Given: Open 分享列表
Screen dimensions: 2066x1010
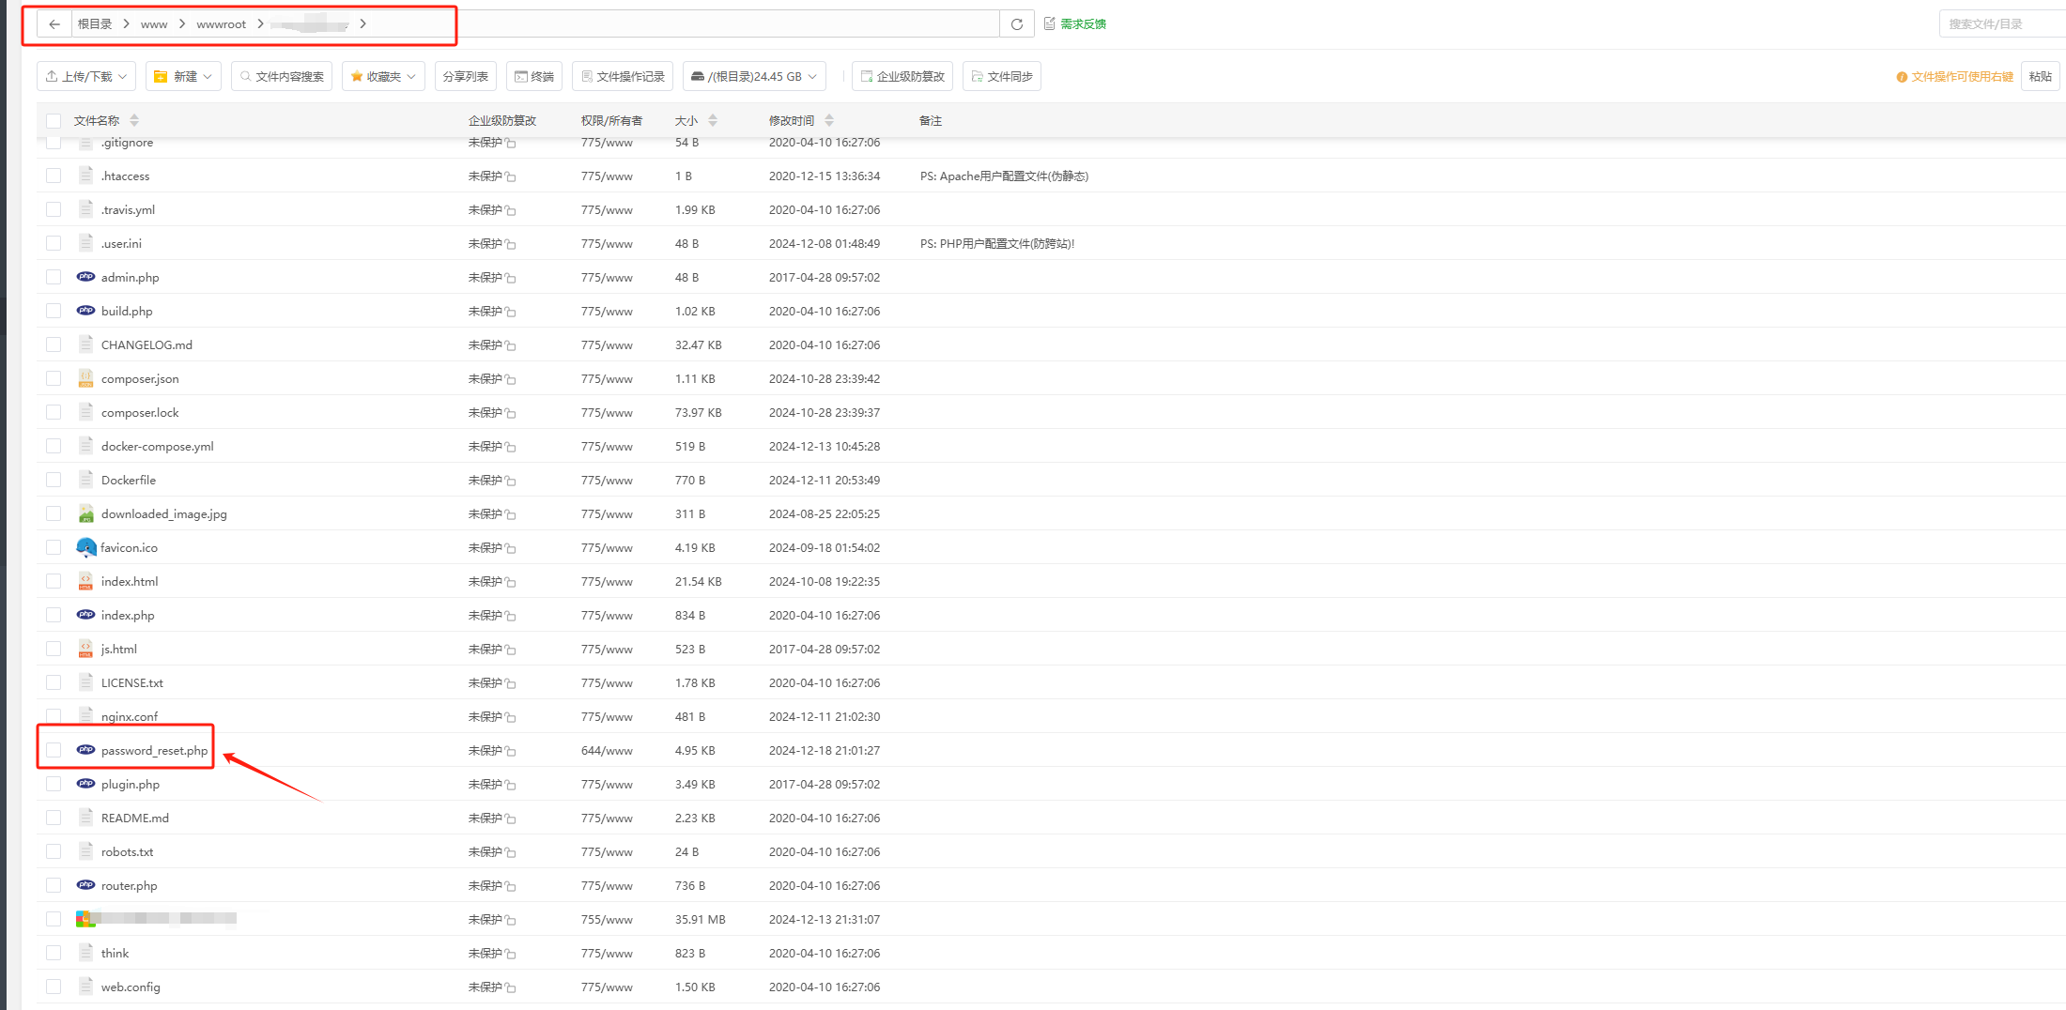Looking at the screenshot, I should coord(465,77).
